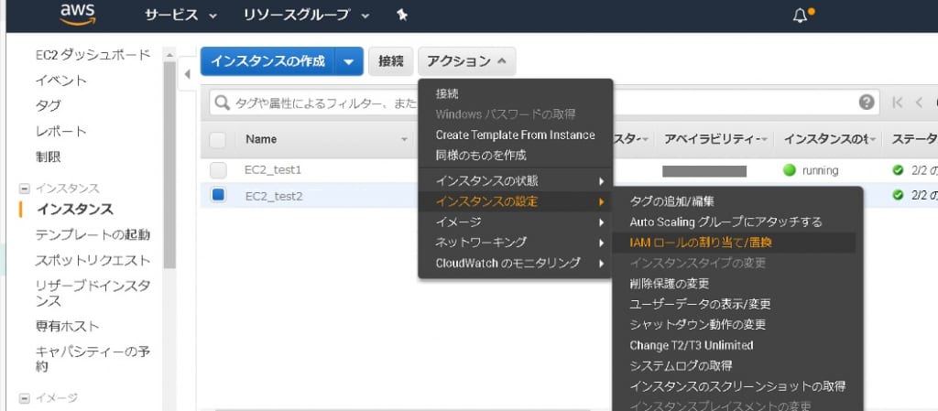Open the notifications bell
The image size is (938, 411).
(800, 16)
